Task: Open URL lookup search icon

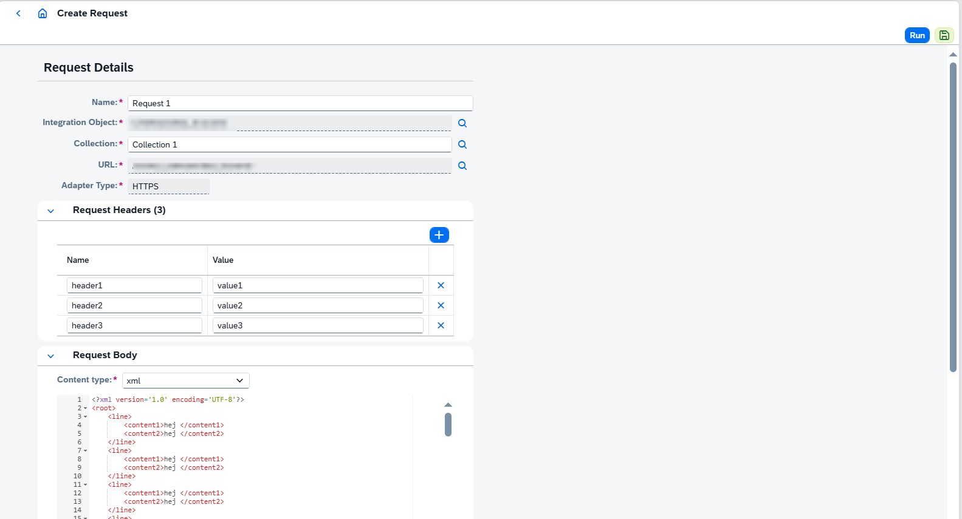Action: coord(462,166)
